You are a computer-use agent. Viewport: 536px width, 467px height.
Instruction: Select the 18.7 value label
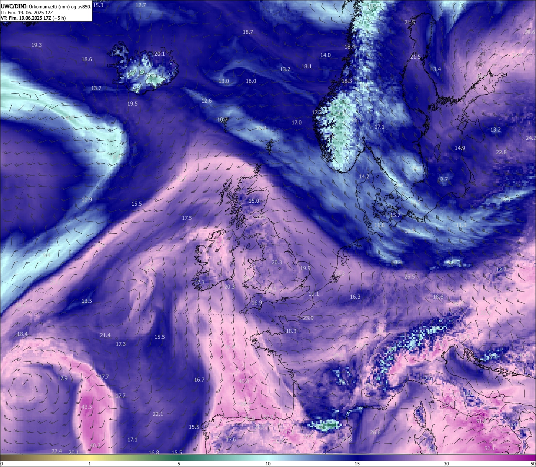coord(248,32)
